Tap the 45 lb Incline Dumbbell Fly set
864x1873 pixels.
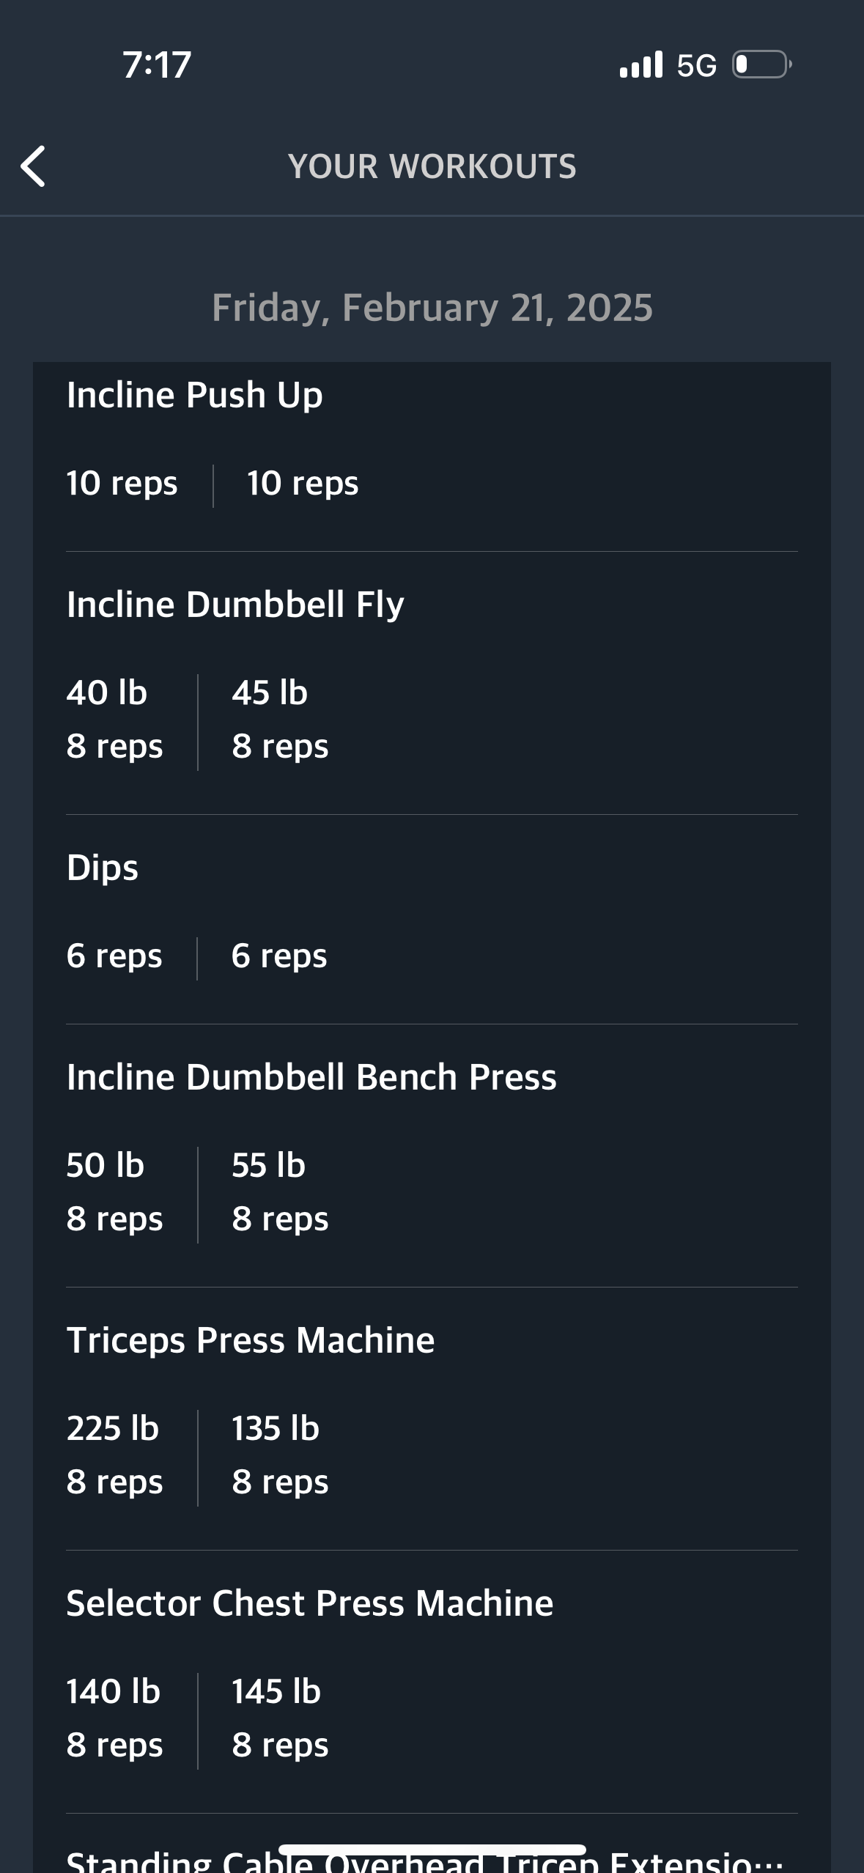[280, 720]
